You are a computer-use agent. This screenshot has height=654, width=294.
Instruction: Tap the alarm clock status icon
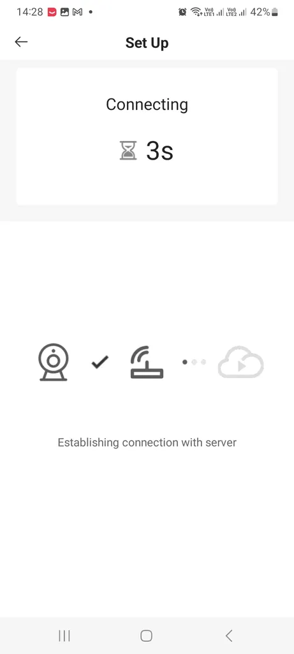point(183,12)
